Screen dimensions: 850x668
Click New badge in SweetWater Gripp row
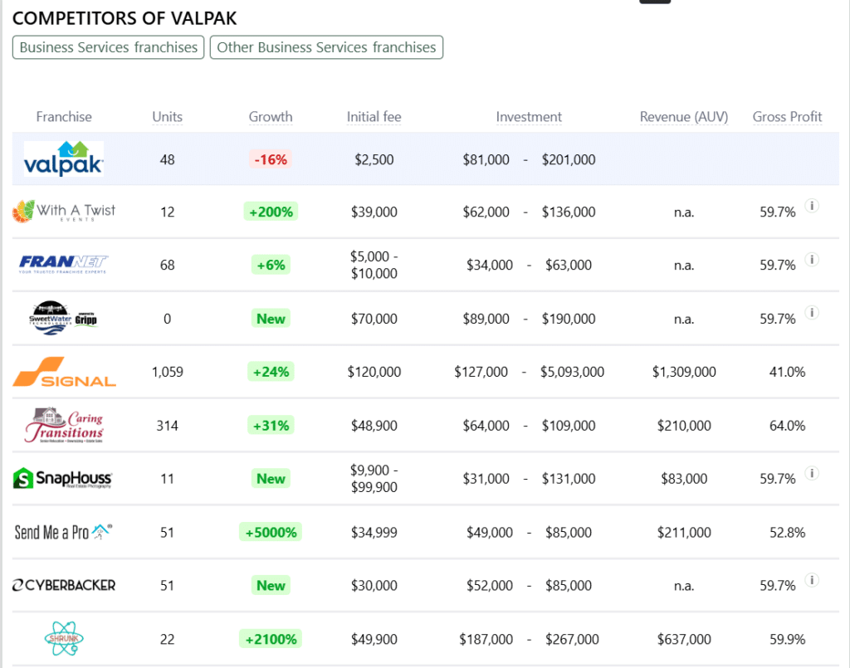[x=271, y=319]
